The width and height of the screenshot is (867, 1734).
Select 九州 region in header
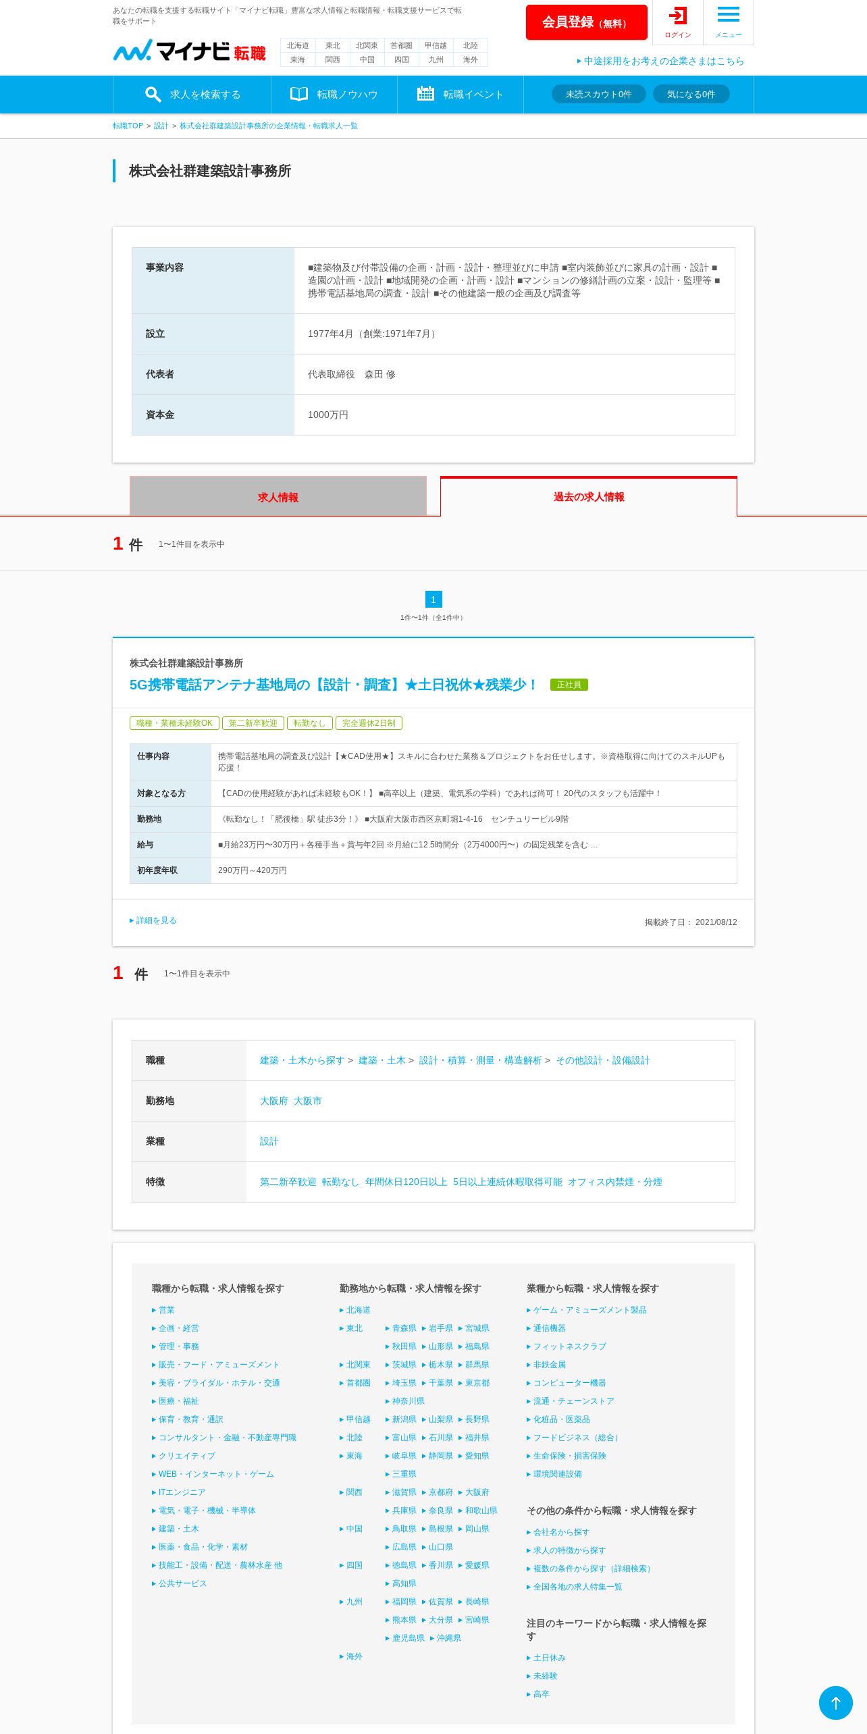[436, 59]
